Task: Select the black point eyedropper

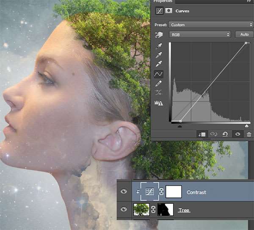Action: coord(159,45)
